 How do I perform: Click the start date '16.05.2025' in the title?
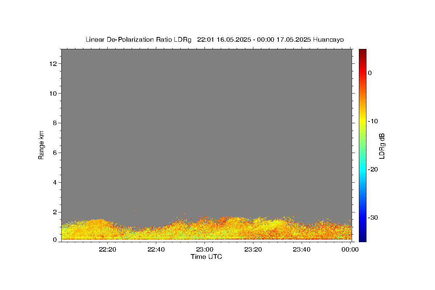(x=233, y=40)
